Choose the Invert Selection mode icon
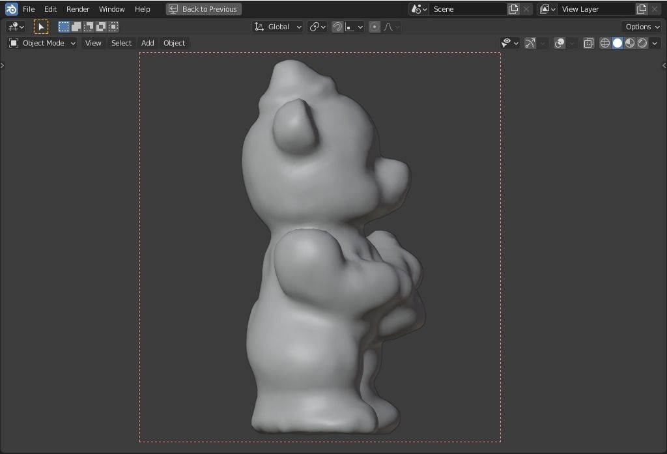This screenshot has width=667, height=454. click(x=101, y=27)
